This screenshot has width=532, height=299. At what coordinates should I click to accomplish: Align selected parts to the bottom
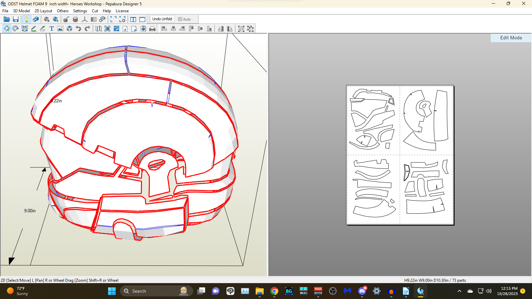[x=209, y=29]
